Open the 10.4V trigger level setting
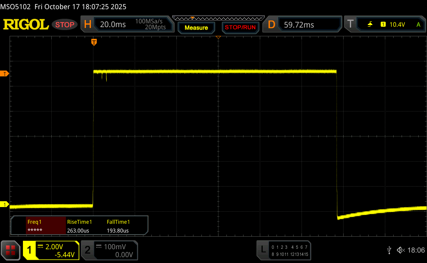The height and width of the screenshot is (263, 427). coord(397,25)
